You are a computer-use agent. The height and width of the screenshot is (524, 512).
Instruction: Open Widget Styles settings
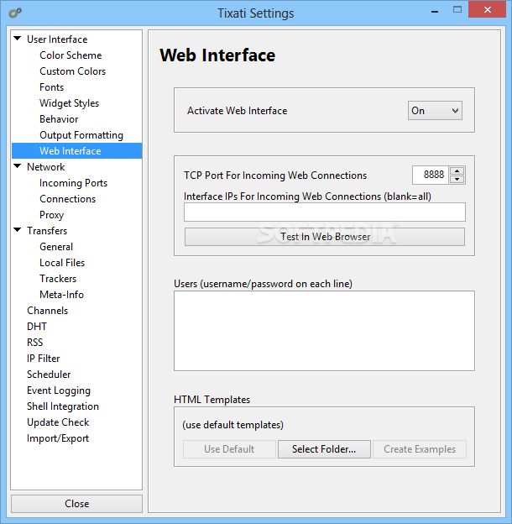(69, 103)
